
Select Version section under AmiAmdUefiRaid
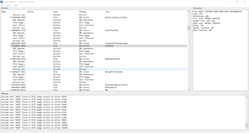click(x=94, y=69)
